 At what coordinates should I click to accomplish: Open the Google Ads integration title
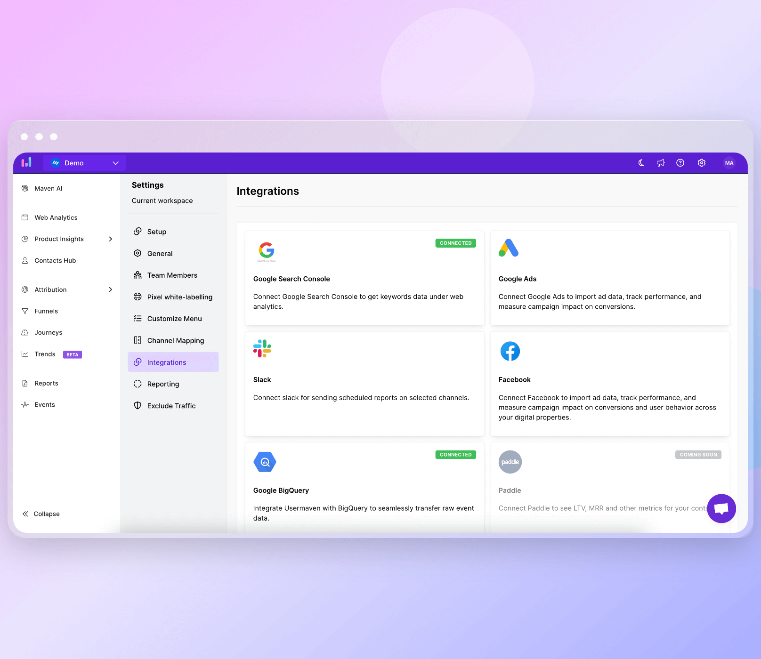[518, 279]
